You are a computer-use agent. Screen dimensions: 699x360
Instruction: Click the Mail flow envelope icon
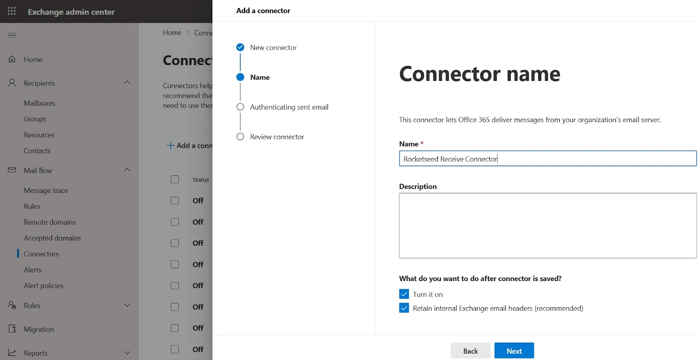12,170
